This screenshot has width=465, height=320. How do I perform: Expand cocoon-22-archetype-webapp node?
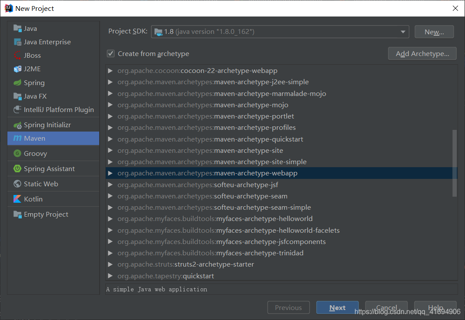[x=110, y=71]
